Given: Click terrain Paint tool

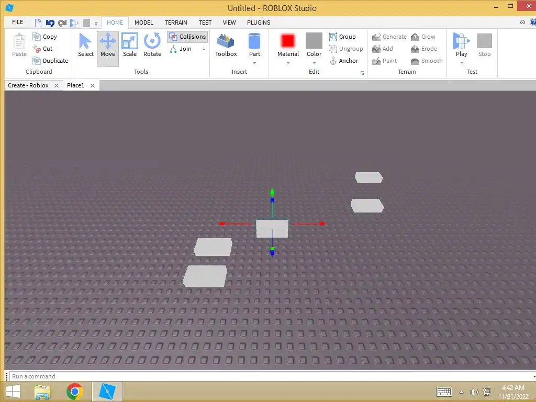Looking at the screenshot, I should click(385, 61).
